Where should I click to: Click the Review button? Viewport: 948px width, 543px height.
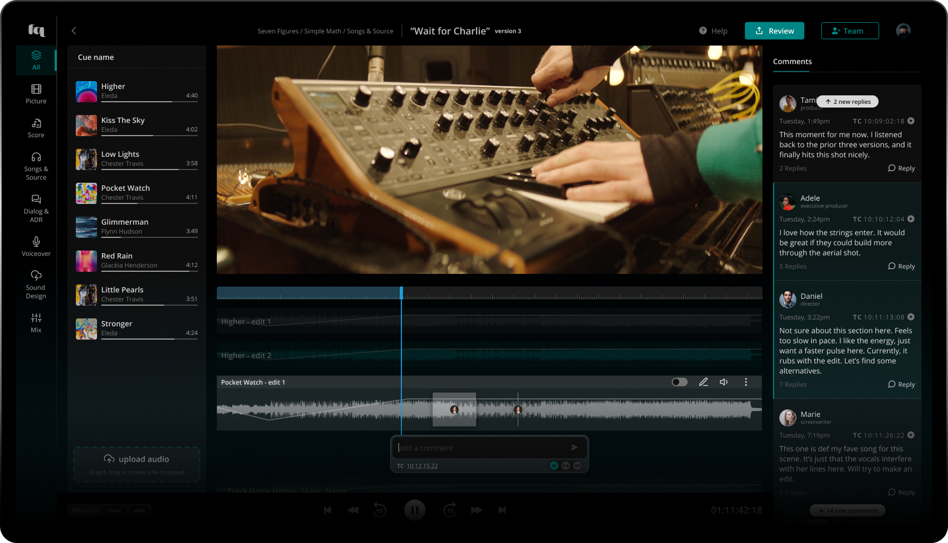point(774,31)
